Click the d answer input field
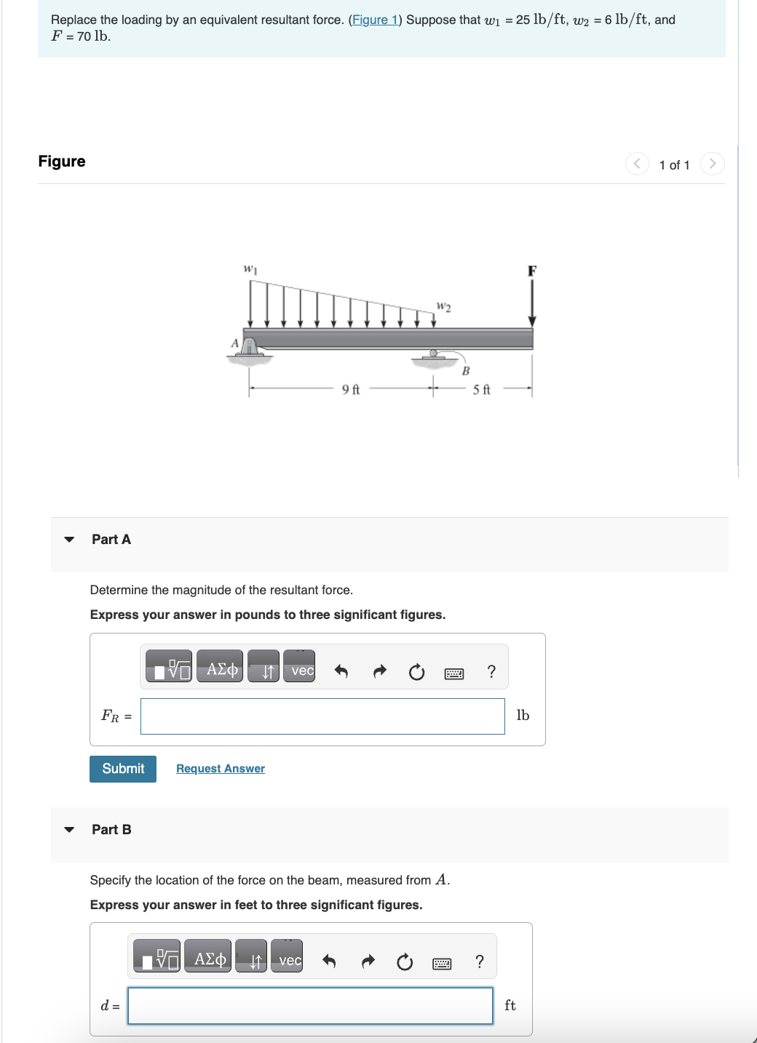 (x=310, y=1006)
